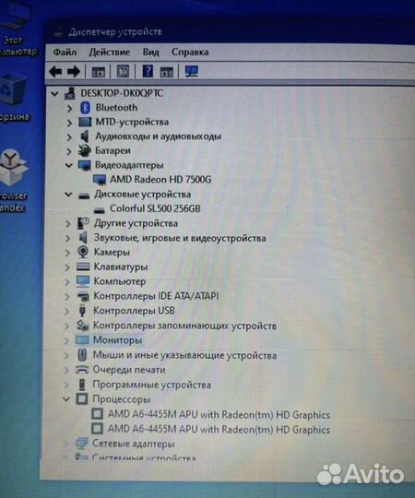This screenshot has height=498, width=415.
Task: Select Программные устройства label
Action: (x=151, y=385)
